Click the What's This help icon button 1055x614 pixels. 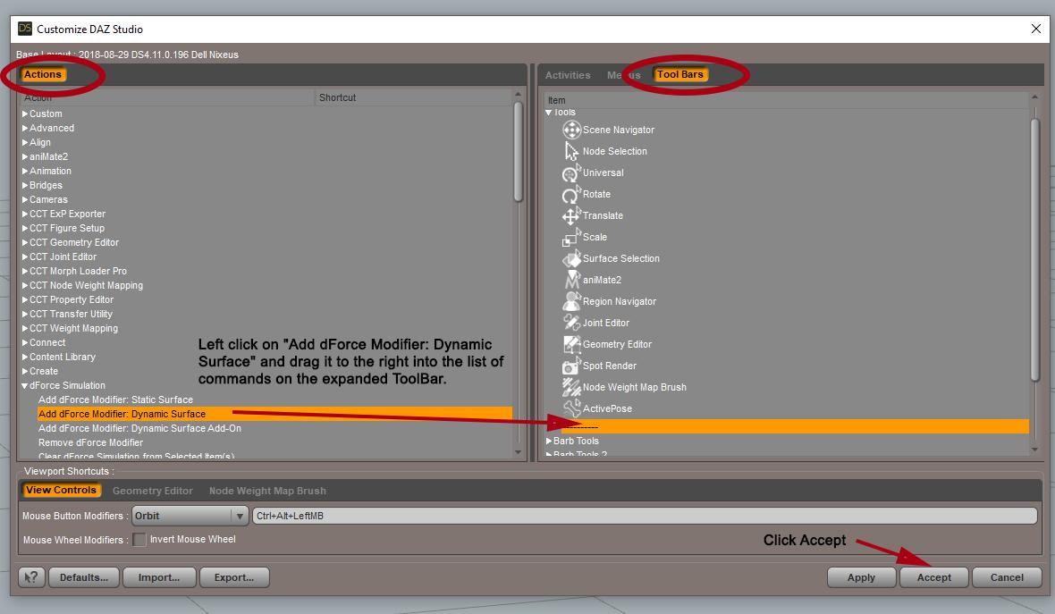31,577
